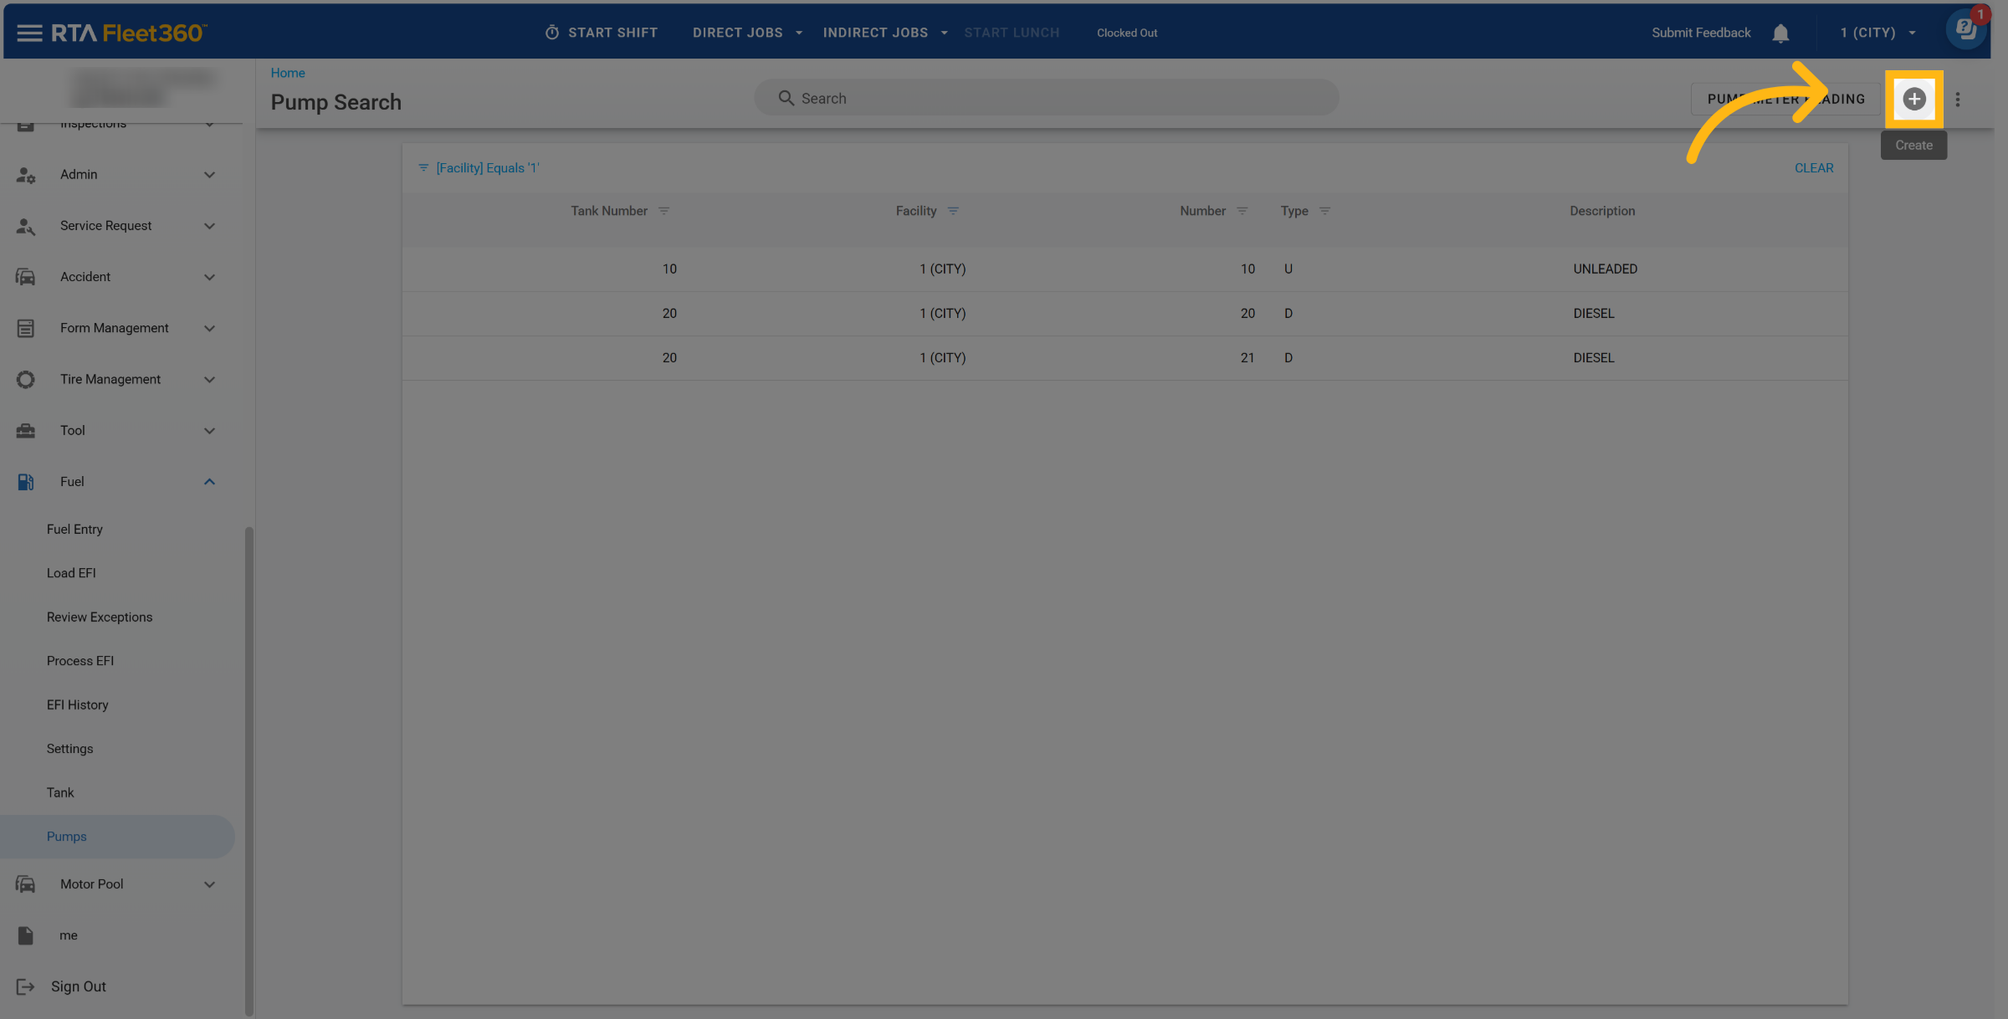Click the Create plus icon
Image resolution: width=2008 pixels, height=1019 pixels.
(1913, 99)
